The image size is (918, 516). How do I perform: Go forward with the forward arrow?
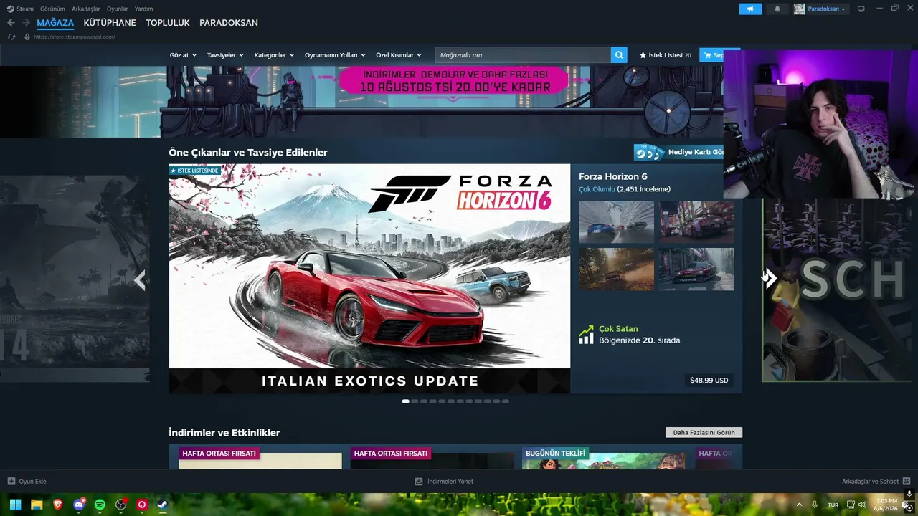pyautogui.click(x=26, y=23)
